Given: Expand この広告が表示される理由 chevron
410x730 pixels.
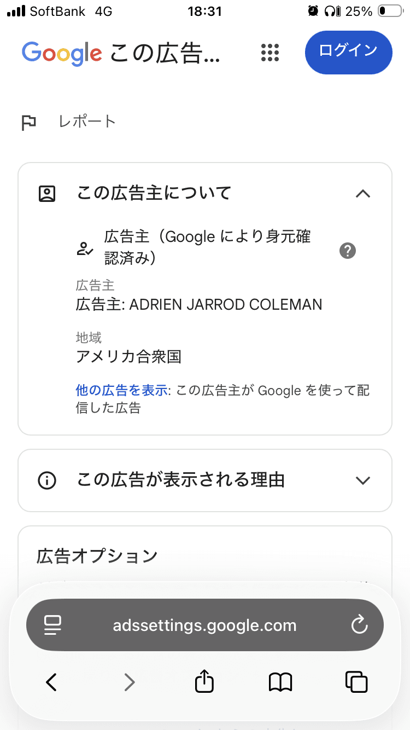Looking at the screenshot, I should (363, 480).
